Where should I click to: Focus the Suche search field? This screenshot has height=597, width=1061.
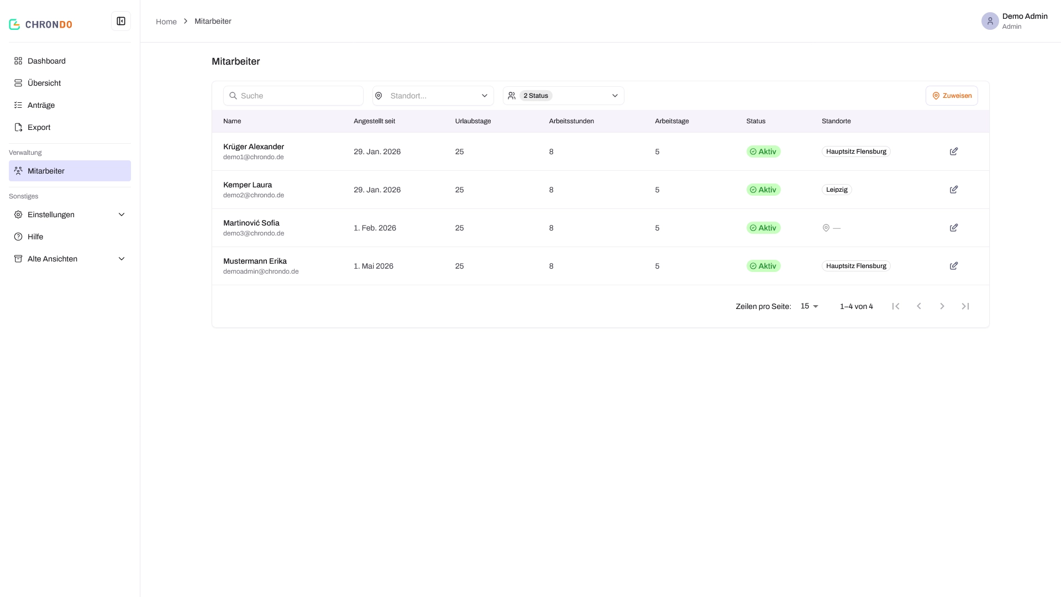293,96
